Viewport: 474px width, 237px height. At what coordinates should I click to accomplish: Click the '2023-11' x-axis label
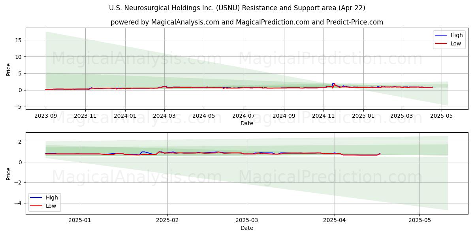click(85, 116)
